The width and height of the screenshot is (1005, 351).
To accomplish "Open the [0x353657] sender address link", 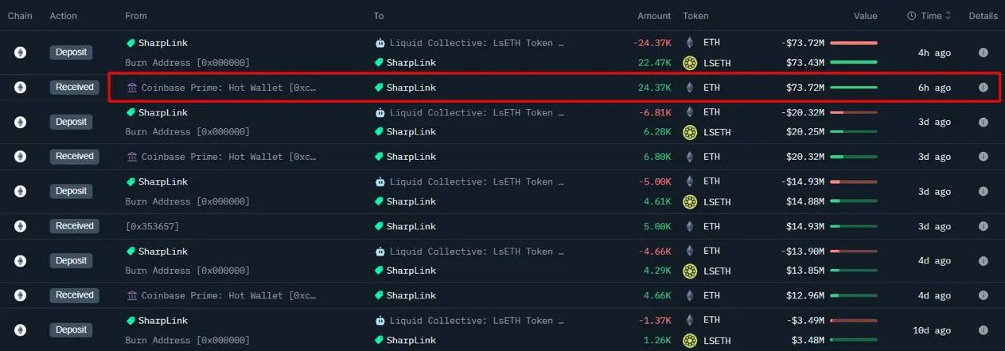I will (x=152, y=226).
